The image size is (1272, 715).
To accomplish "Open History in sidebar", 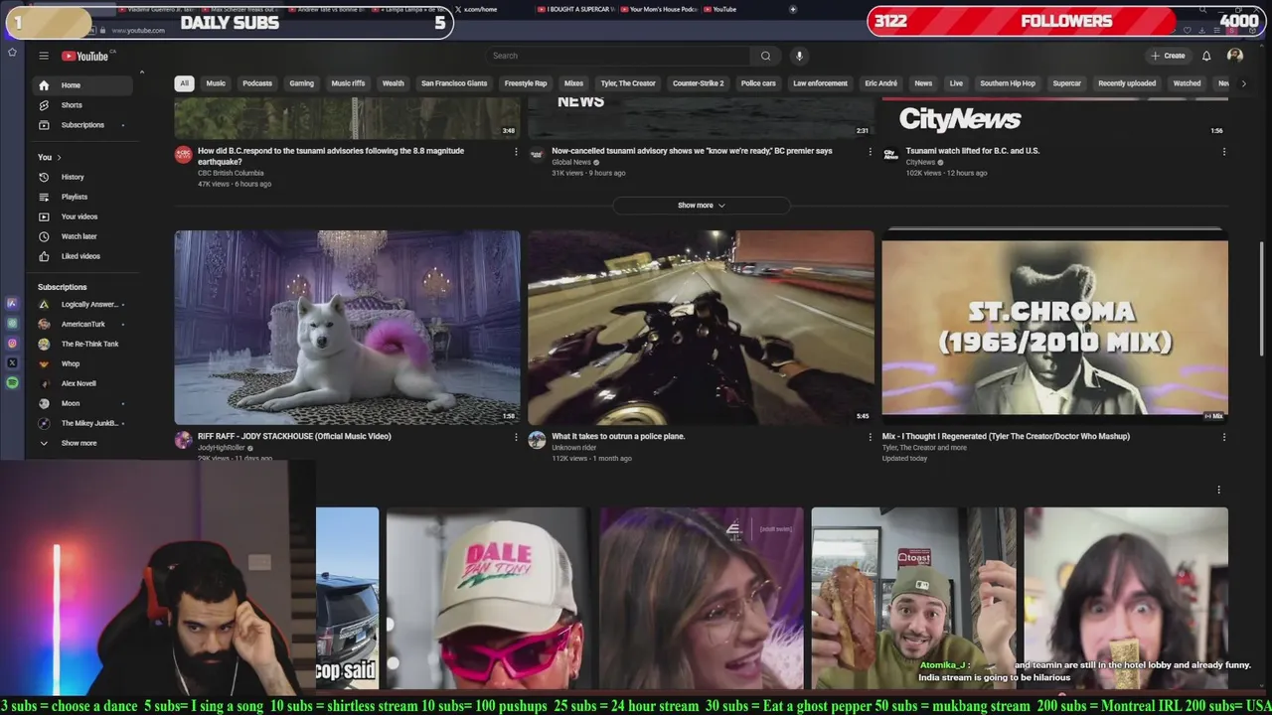I will 83,177.
